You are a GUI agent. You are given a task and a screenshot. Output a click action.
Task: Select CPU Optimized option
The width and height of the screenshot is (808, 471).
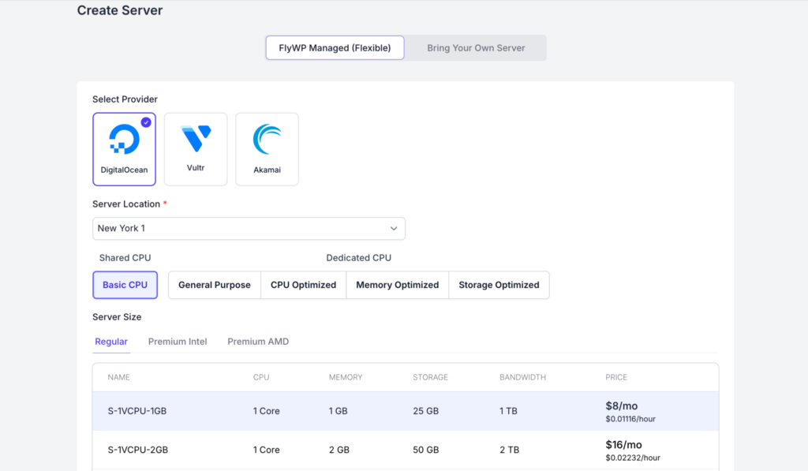click(303, 285)
